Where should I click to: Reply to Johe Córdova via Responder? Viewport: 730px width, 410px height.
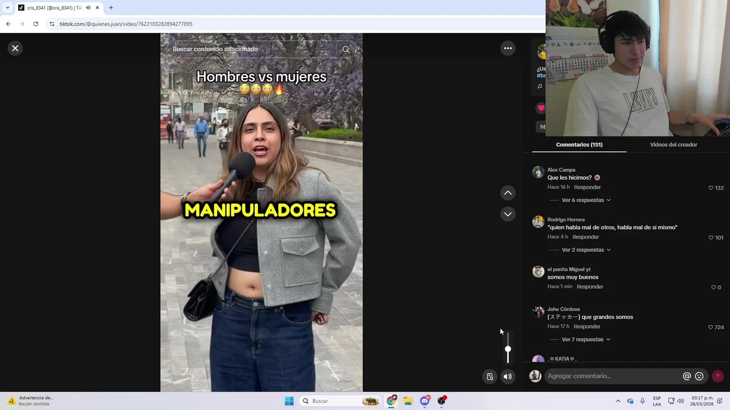[587, 326]
